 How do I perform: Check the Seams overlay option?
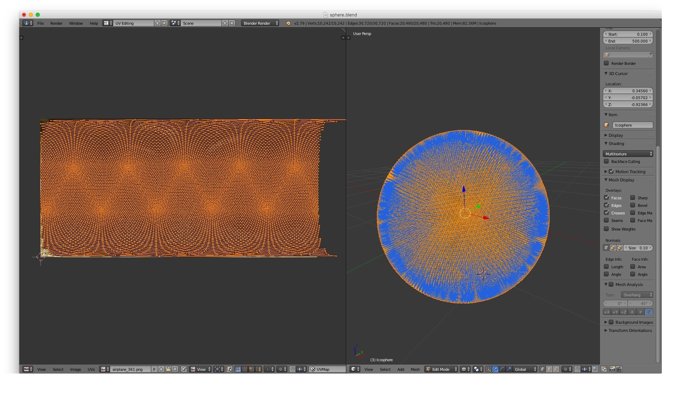(x=606, y=221)
